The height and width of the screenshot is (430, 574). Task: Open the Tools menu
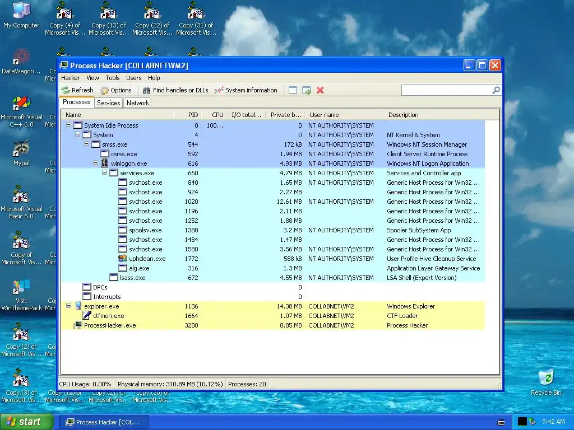(112, 78)
